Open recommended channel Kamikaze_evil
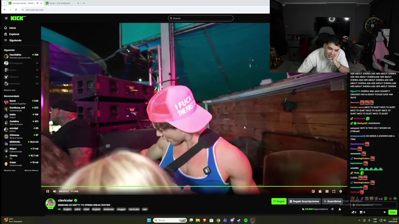Image resolution: width=399 pixels, height=224 pixels. click(x=21, y=109)
